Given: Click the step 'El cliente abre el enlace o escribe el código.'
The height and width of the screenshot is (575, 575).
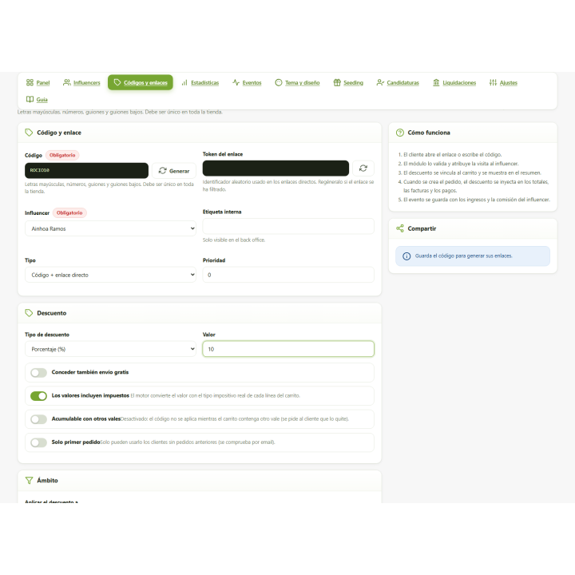Looking at the screenshot, I should coord(453,155).
